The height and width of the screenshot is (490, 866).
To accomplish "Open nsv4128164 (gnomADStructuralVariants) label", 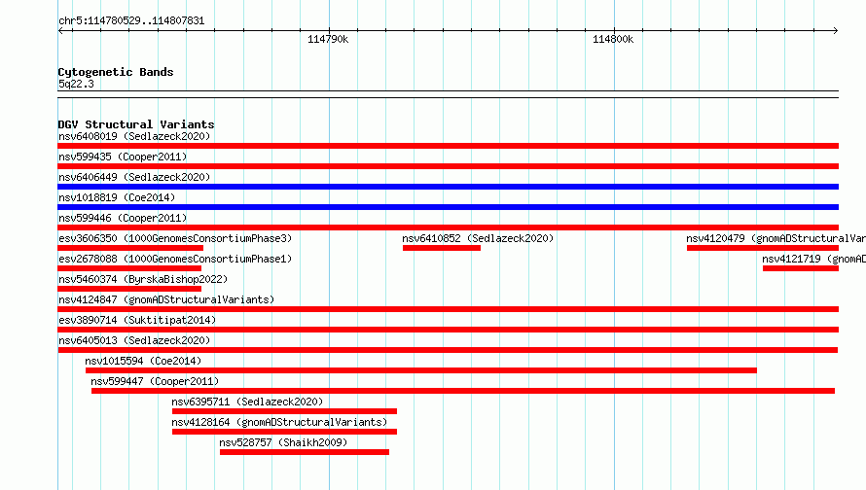I will [x=279, y=422].
